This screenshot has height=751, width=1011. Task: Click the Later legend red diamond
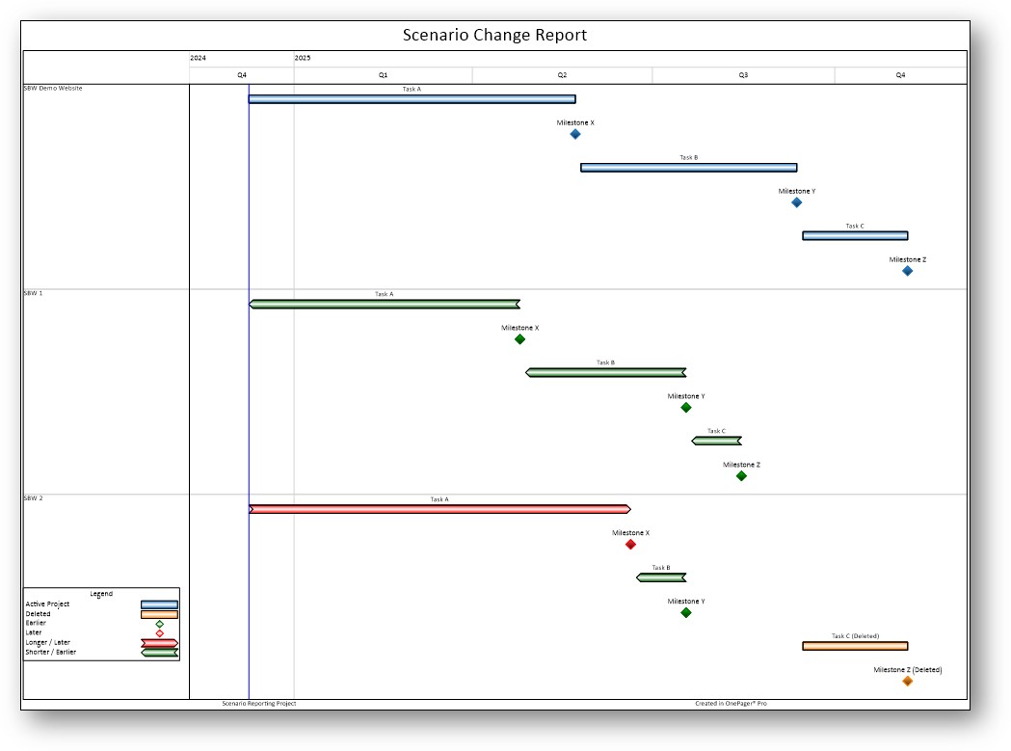160,633
